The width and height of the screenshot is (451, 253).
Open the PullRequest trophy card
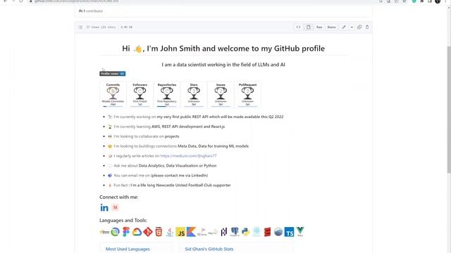click(247, 94)
